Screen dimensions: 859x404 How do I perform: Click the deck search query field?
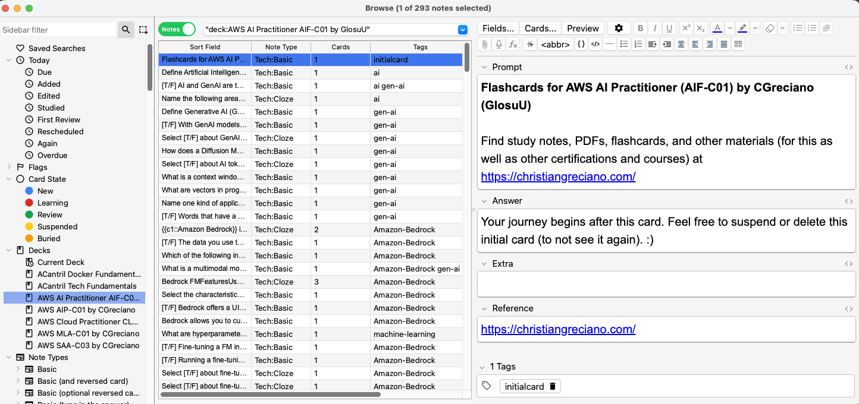point(330,29)
